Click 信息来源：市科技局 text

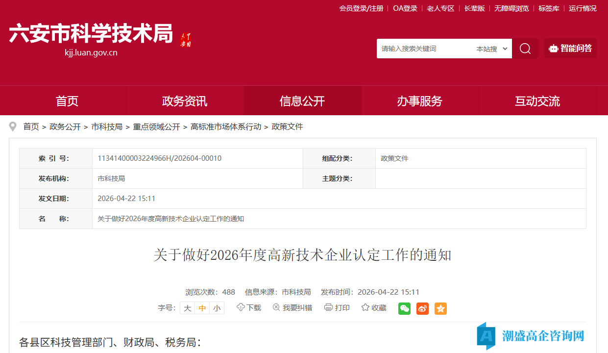[278, 292]
